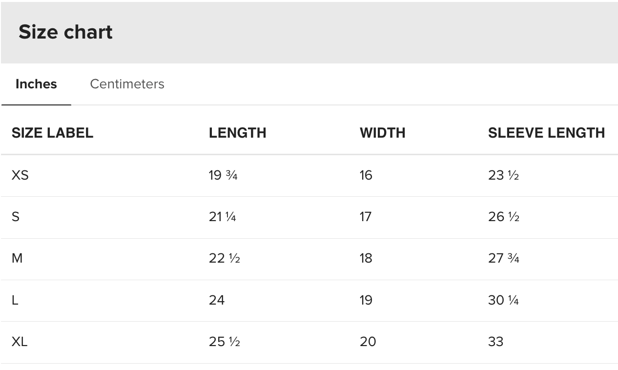Image resolution: width=618 pixels, height=370 pixels.
Task: Click the XL length value 25 ½
Action: (x=224, y=342)
